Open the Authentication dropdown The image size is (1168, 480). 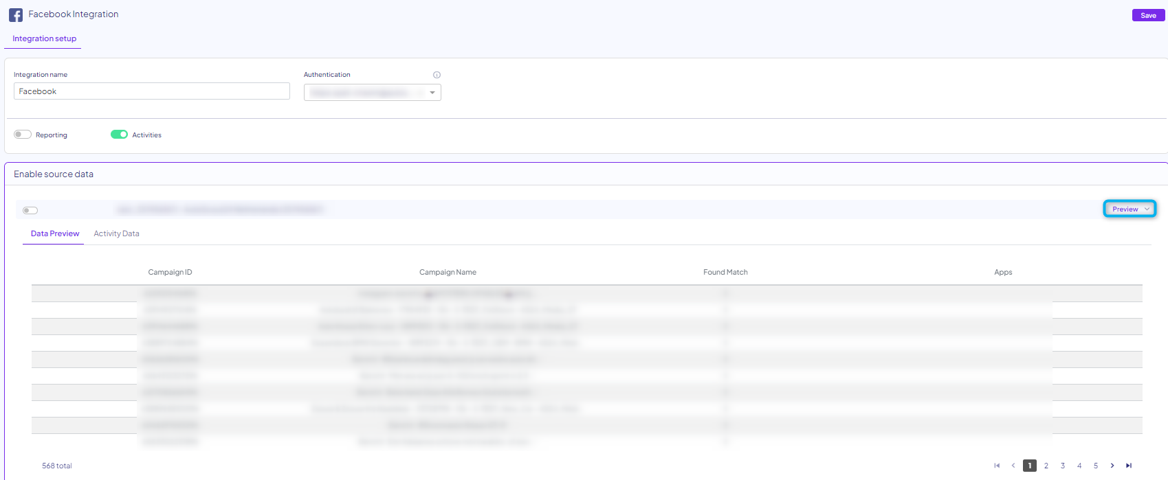[372, 93]
